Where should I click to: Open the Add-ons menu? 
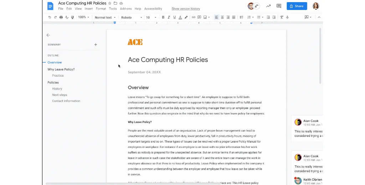point(126,9)
